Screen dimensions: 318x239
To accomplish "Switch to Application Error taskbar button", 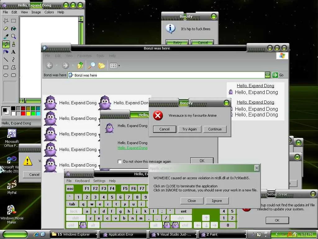I will 123,234.
